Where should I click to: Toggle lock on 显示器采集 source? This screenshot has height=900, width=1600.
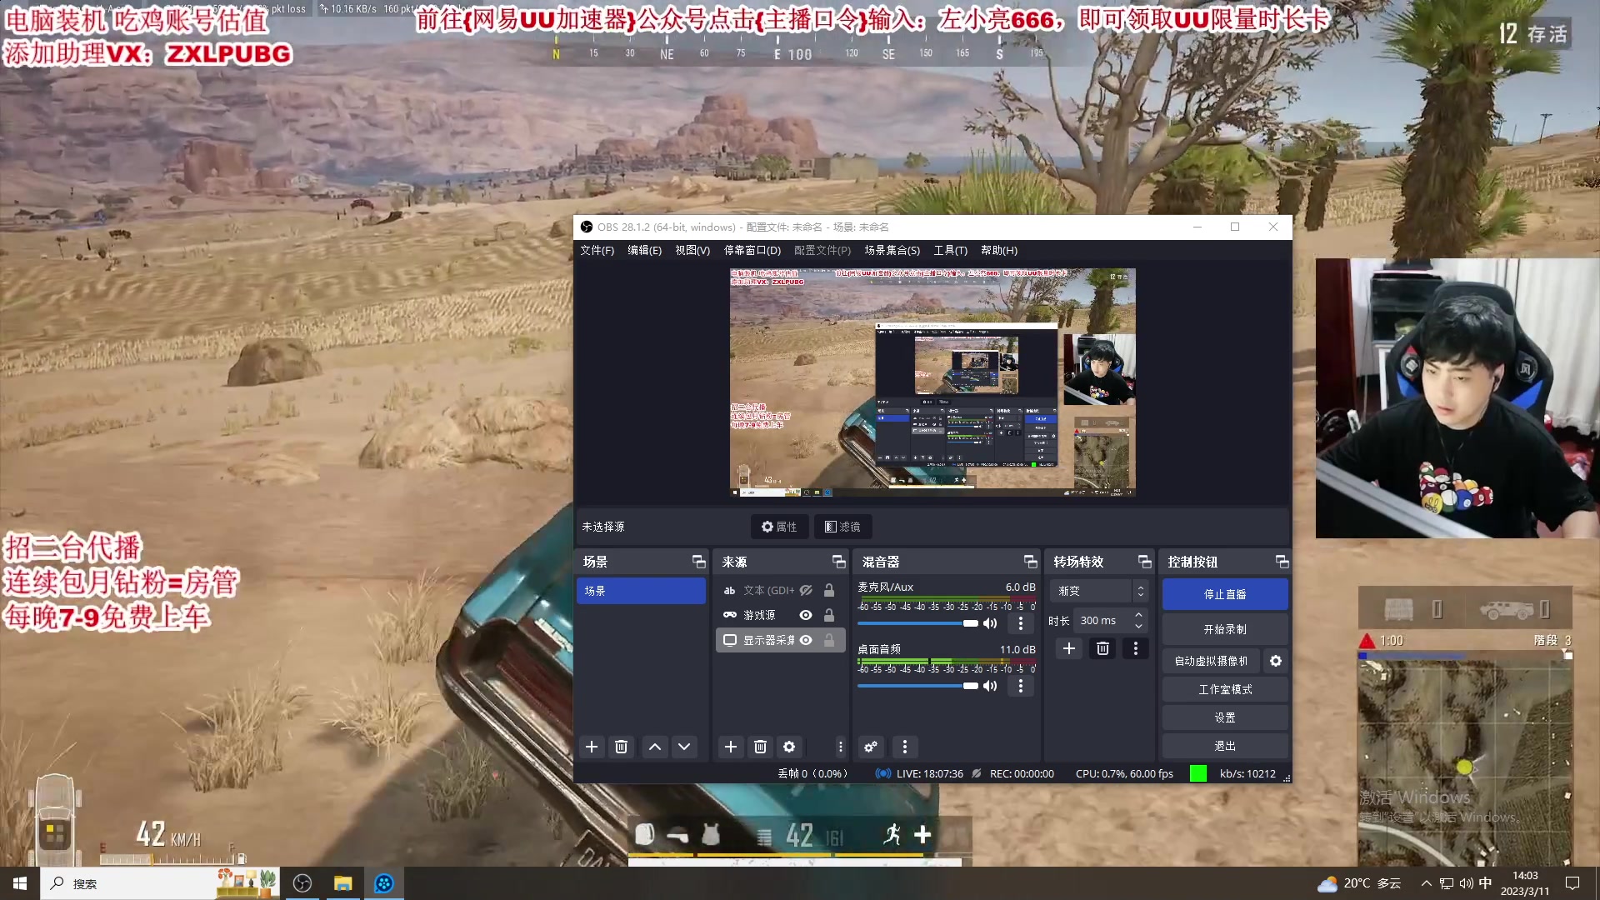coord(829,640)
